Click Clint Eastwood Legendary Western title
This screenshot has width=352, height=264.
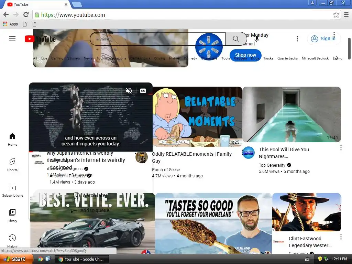tap(310, 242)
